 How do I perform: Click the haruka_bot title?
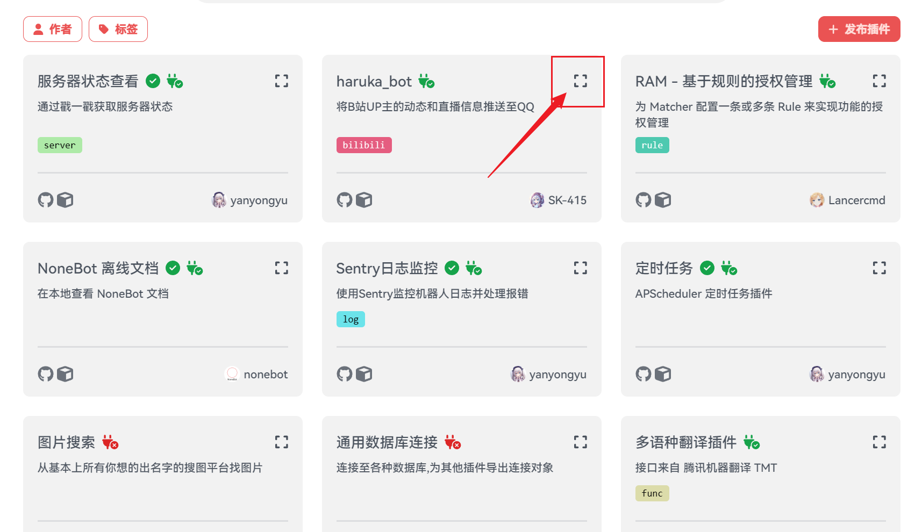(374, 81)
